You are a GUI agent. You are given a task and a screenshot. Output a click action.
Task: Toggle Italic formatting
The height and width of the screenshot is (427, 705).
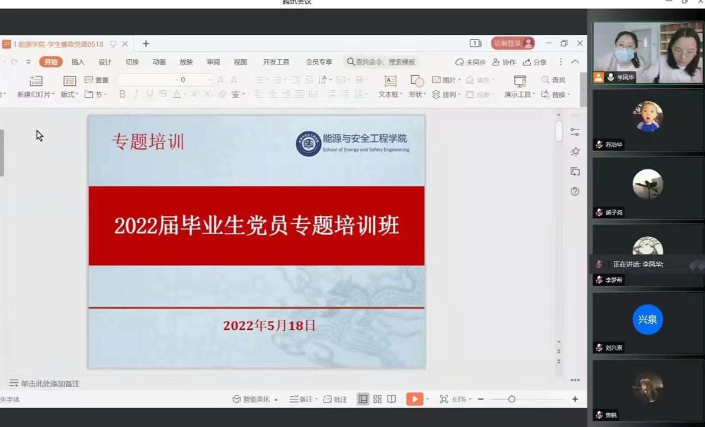point(136,94)
